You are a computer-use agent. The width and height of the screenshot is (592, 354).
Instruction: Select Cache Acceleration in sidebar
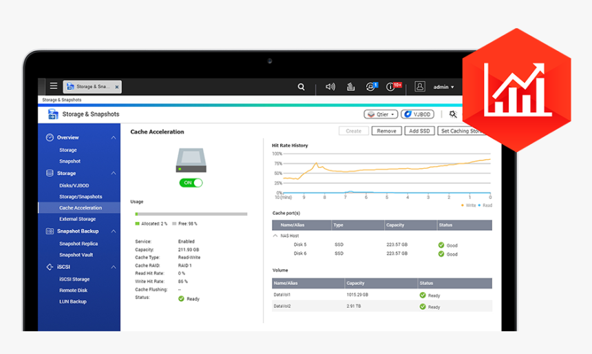[x=79, y=207]
